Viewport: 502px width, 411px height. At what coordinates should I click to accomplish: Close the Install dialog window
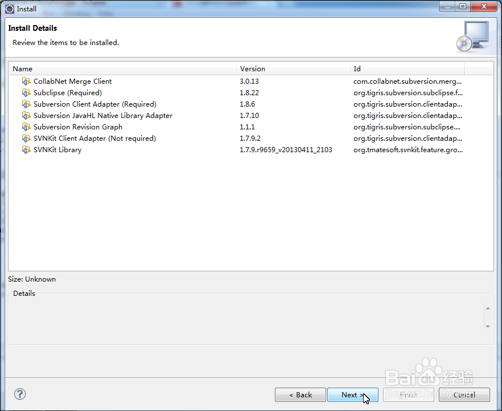tap(484, 6)
